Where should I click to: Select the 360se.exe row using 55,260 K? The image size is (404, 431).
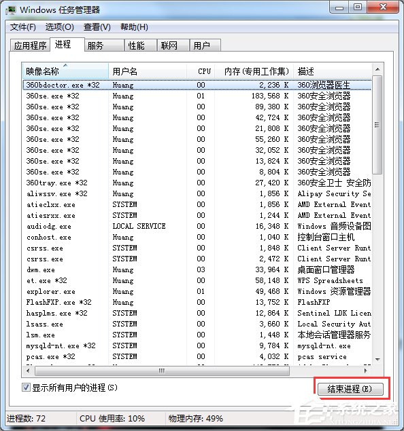pos(197,139)
